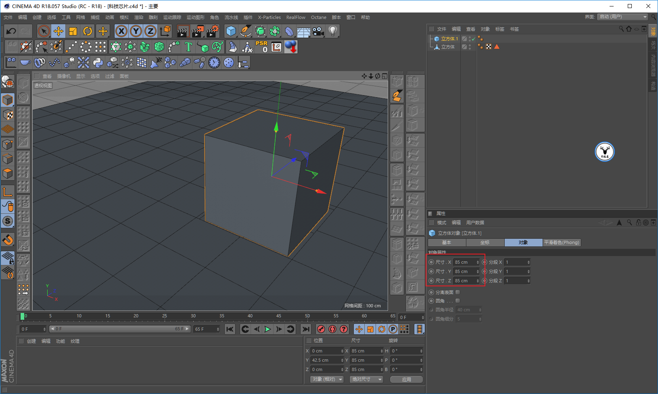The image size is (658, 394).
Task: Toggle autokeying button
Action: click(332, 329)
